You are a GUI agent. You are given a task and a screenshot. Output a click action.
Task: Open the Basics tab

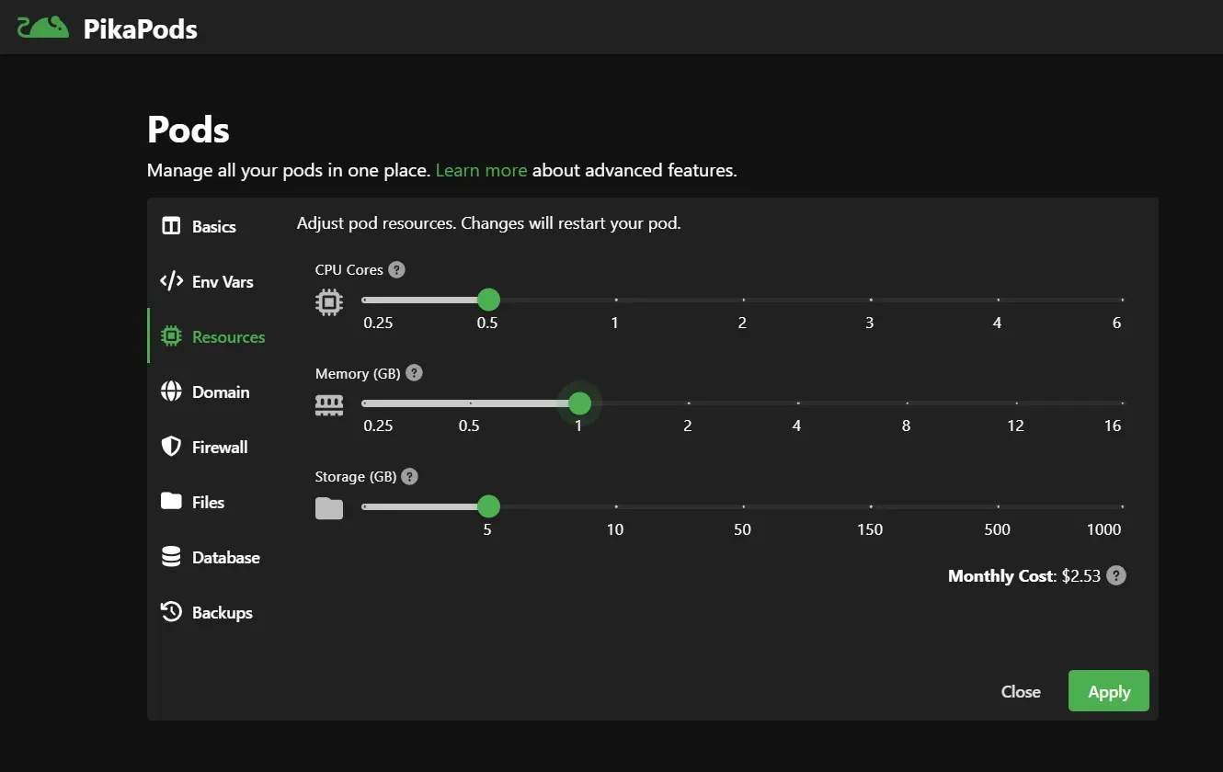tap(213, 227)
